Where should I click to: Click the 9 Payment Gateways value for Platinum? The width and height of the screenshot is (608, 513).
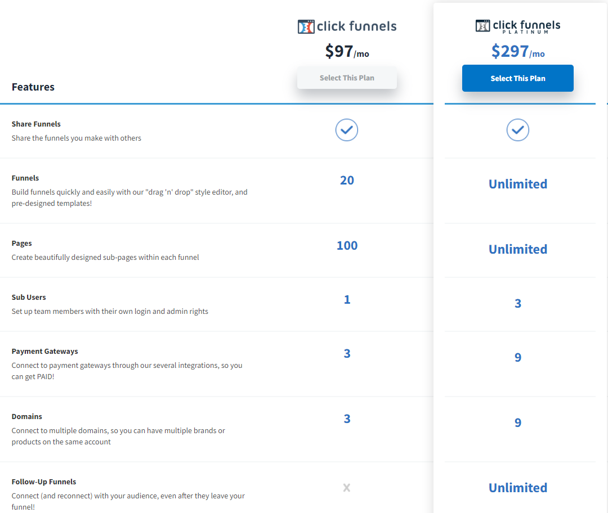517,357
